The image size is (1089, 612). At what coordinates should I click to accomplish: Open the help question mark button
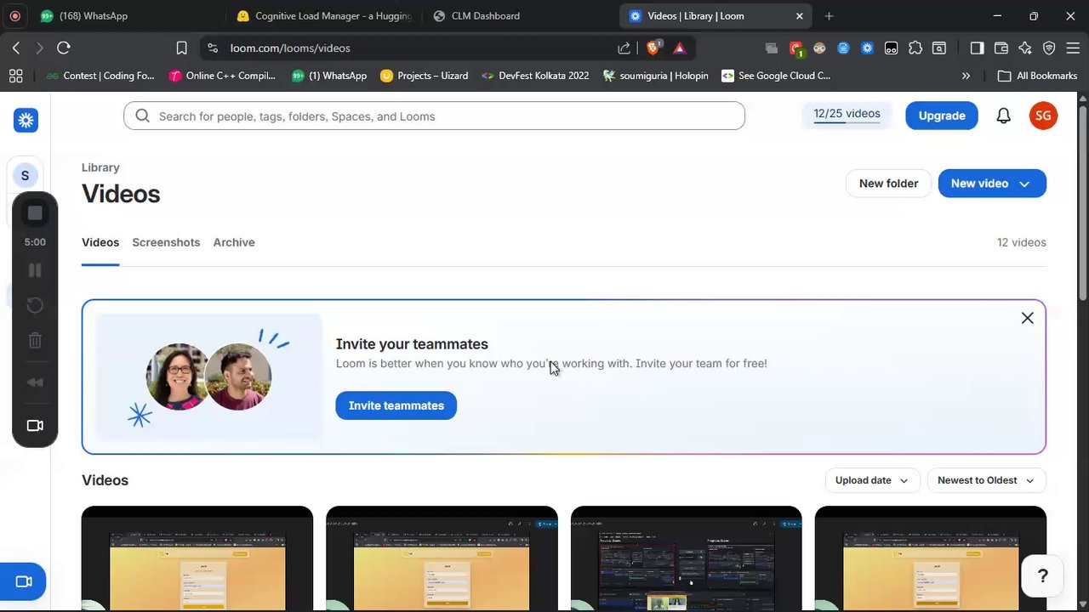pos(1043,576)
